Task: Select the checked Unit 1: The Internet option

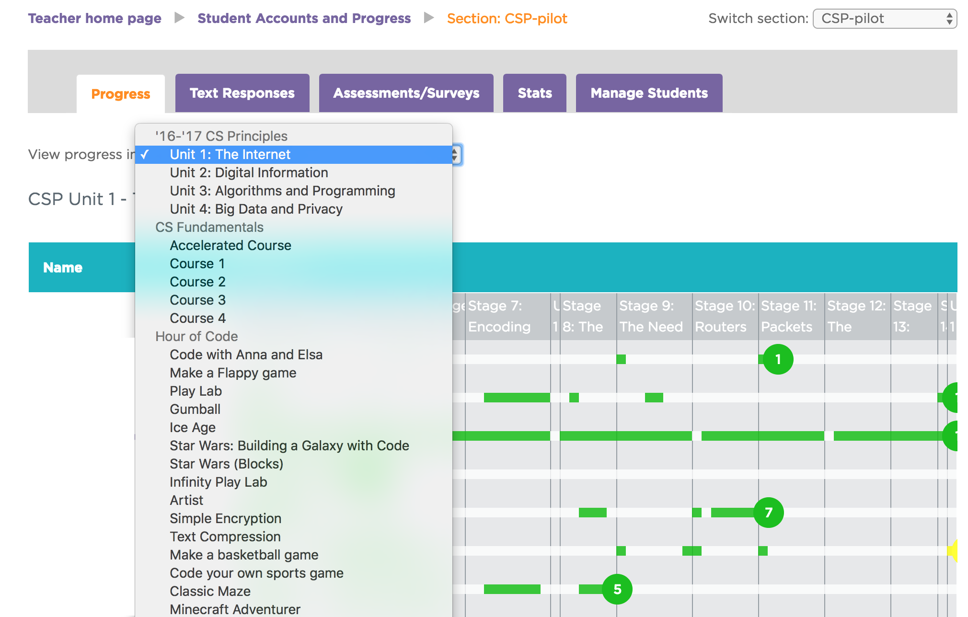Action: 230,154
